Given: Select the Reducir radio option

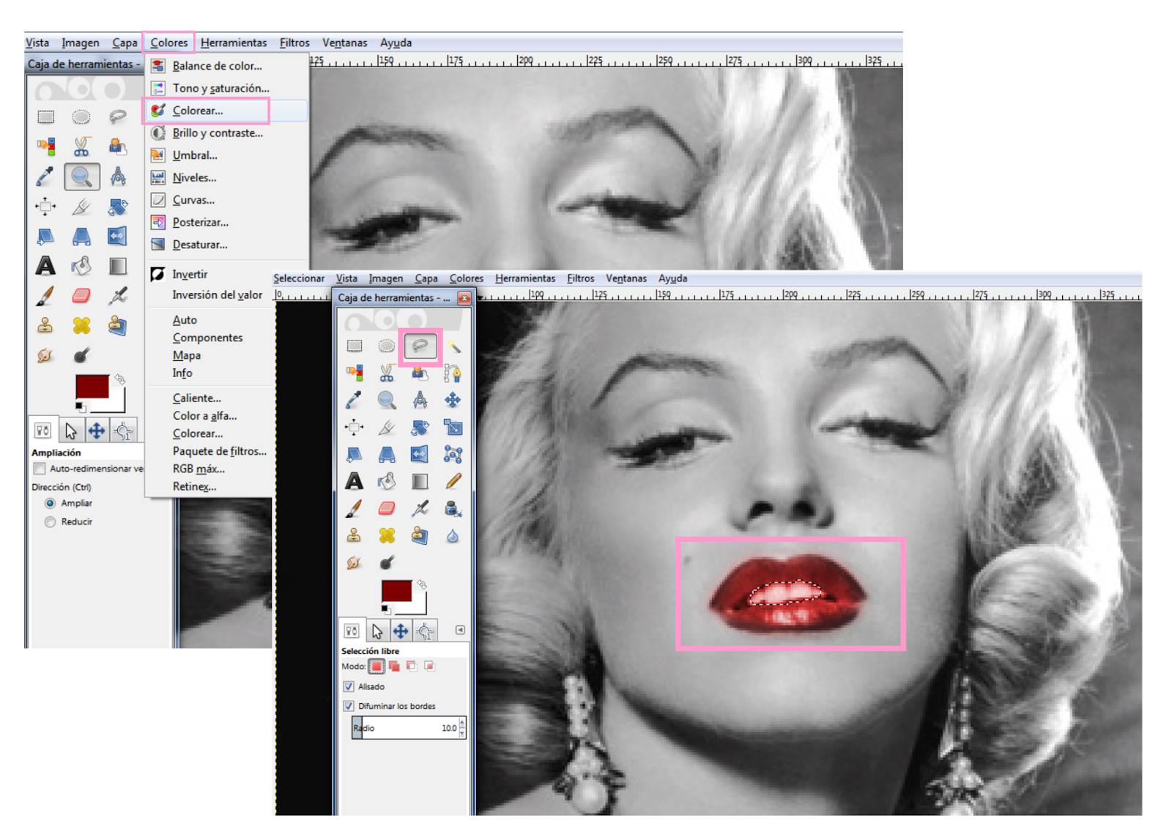Looking at the screenshot, I should (50, 521).
